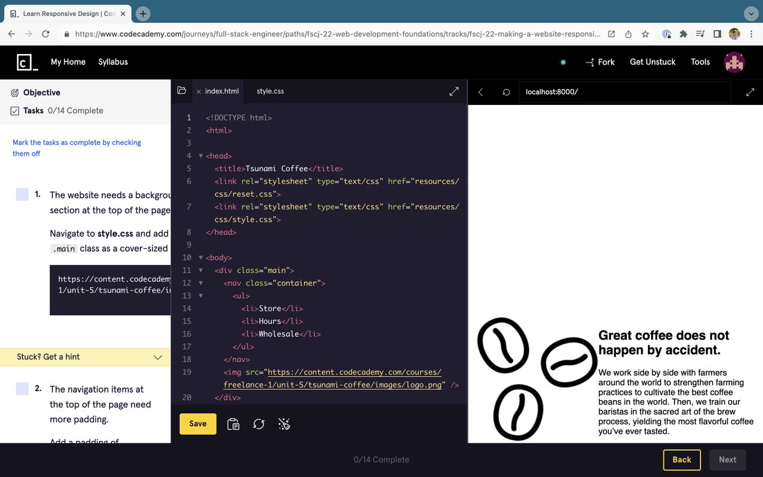This screenshot has height=477, width=763.
Task: Open My Home in the navigation
Action: 68,62
